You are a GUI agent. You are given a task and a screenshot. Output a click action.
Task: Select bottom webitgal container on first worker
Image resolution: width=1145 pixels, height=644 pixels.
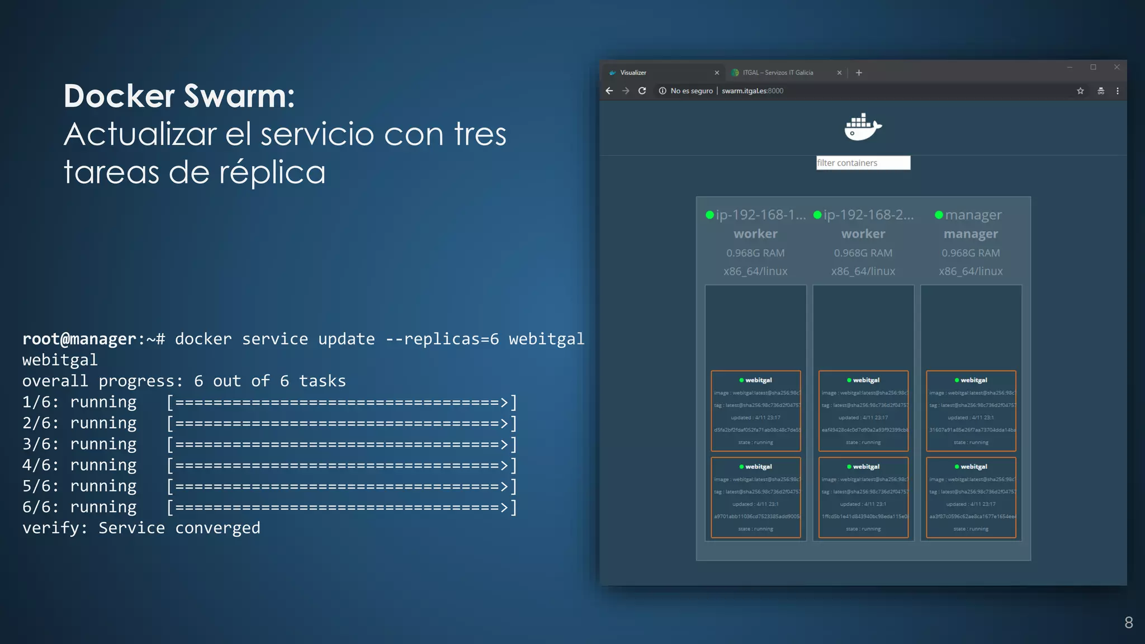click(756, 498)
